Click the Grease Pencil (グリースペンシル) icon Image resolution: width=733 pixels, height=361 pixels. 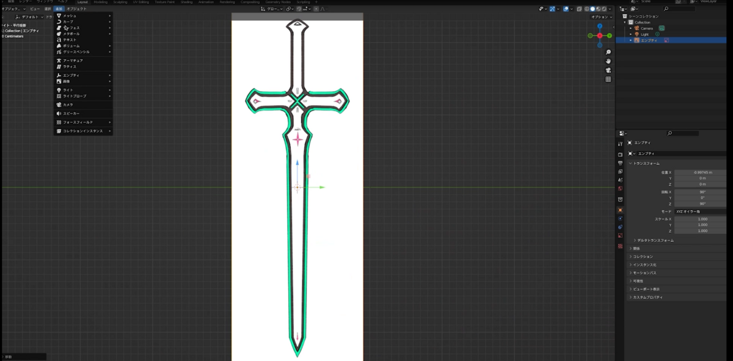click(59, 52)
